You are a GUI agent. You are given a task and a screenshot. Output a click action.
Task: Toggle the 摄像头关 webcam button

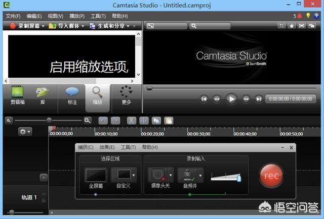[158, 175]
